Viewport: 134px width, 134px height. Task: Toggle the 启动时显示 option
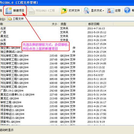7,130
